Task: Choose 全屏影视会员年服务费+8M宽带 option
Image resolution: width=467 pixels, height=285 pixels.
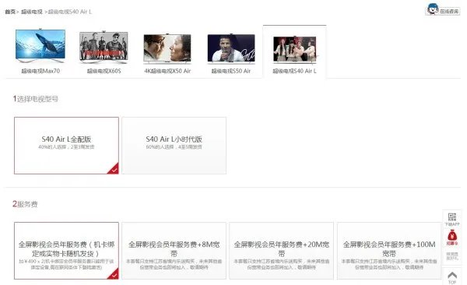Action: click(174, 251)
